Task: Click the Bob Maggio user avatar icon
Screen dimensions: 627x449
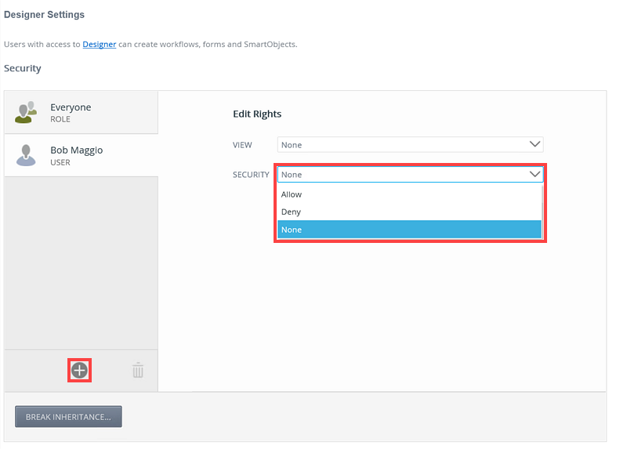Action: [27, 154]
